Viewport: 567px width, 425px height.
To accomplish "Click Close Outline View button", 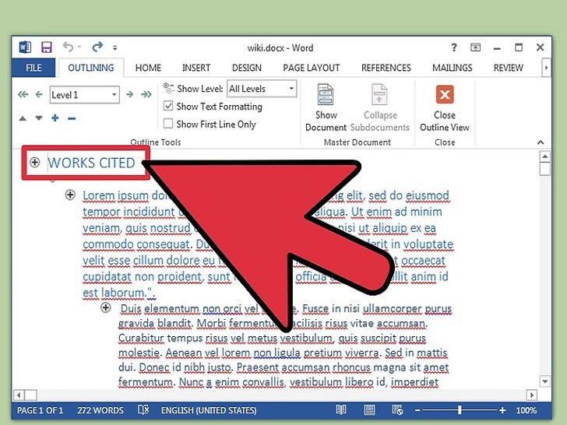I will (445, 107).
